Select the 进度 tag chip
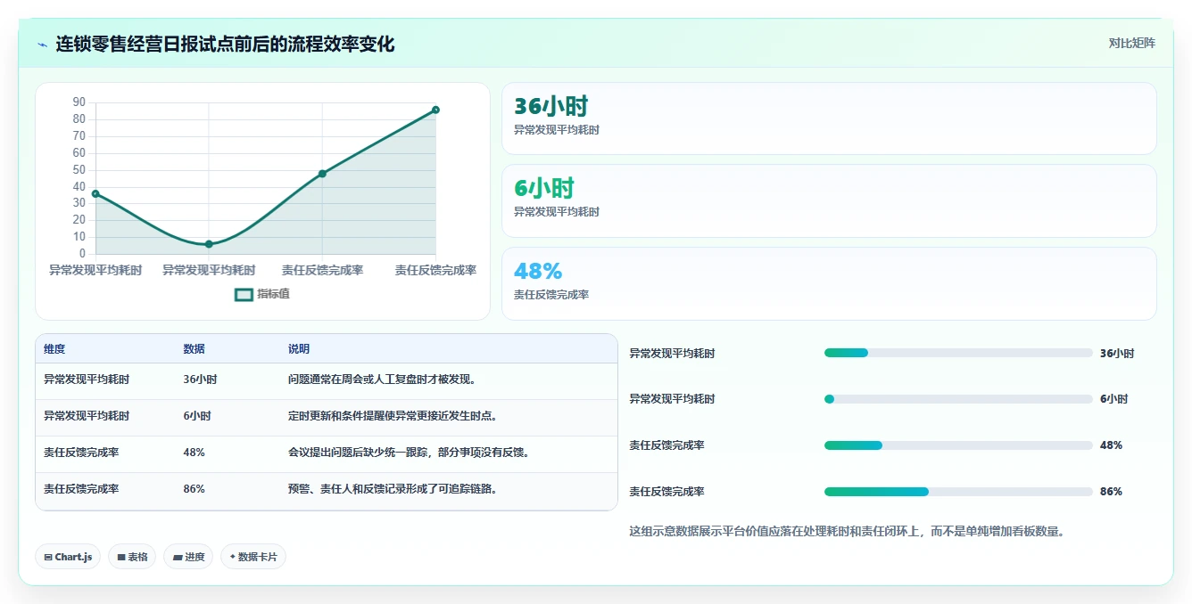This screenshot has height=604, width=1192. click(x=188, y=557)
